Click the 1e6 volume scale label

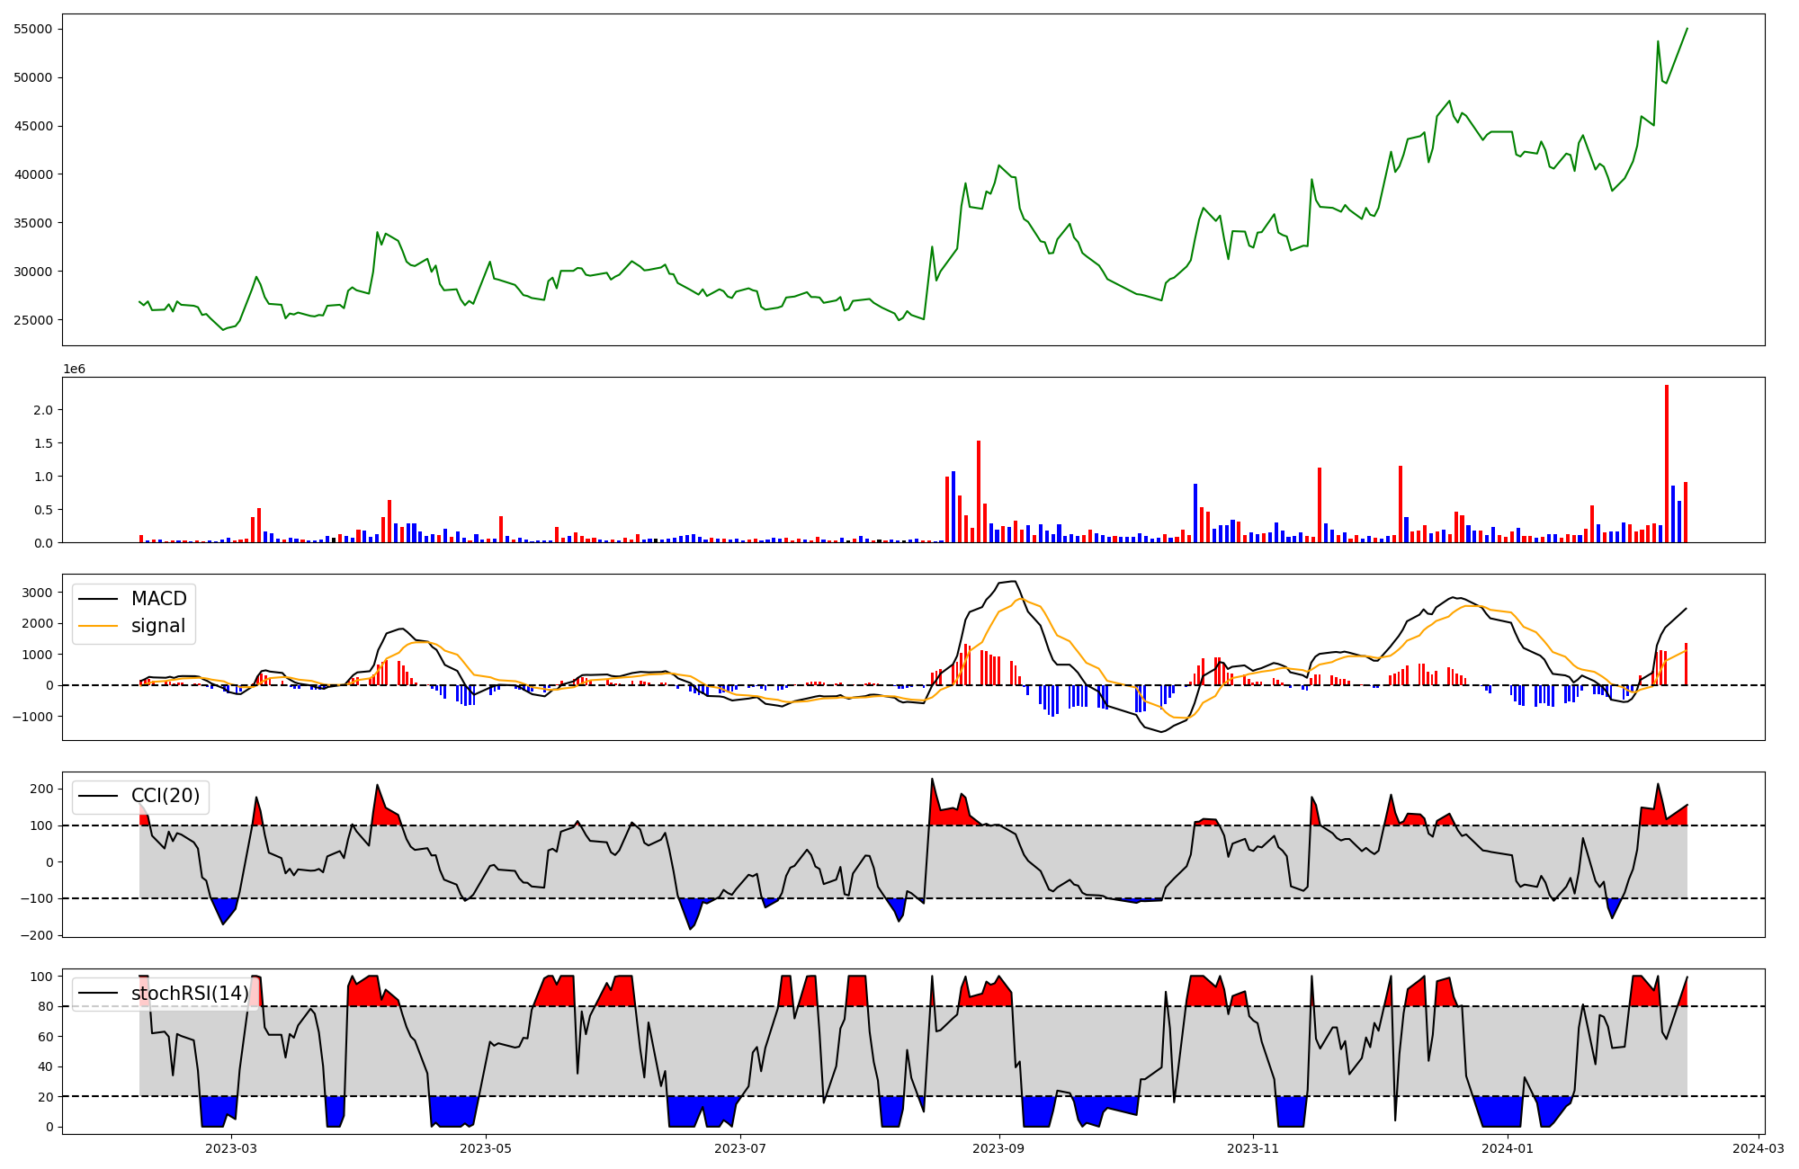click(74, 370)
